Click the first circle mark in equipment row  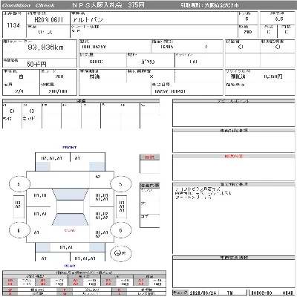tap(12, 111)
